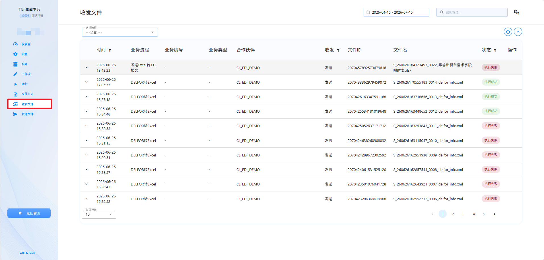Expand the row timed 16:28:57
Image resolution: width=544 pixels, height=260 pixels.
click(86, 170)
